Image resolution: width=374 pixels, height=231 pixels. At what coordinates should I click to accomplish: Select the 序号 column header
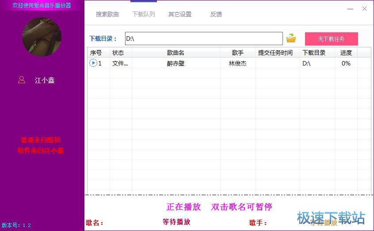coord(98,53)
